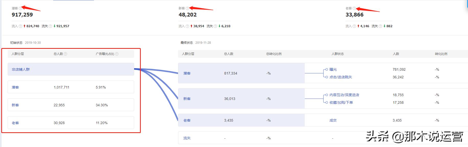The image size is (468, 147).
Task: Click help icon beside 流入 under 917,259
Action: [x=20, y=26]
